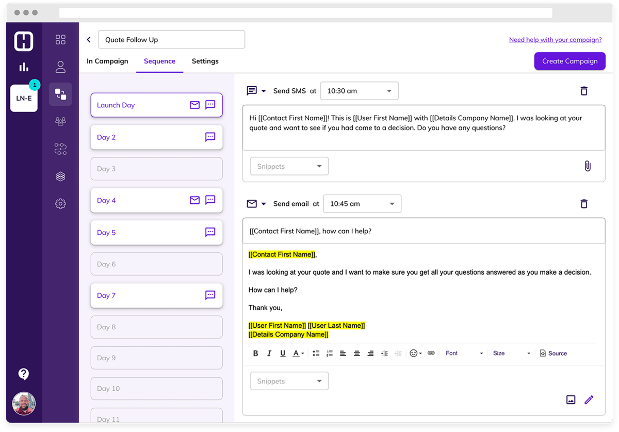Open the In Campaign tab
This screenshot has height=432, width=619.
[107, 61]
